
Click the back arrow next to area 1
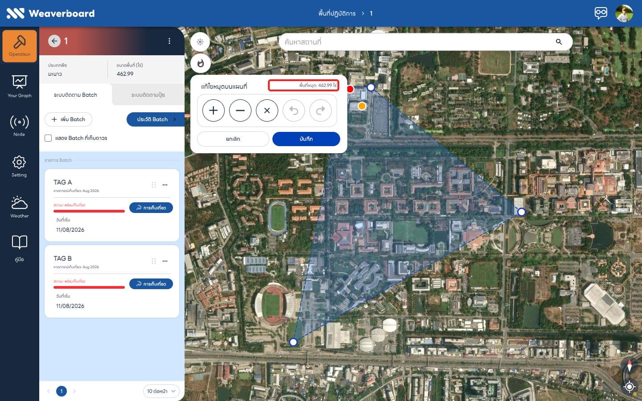point(54,41)
